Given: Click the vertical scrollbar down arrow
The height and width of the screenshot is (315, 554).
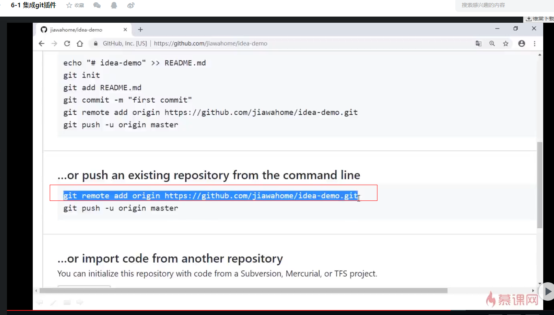Looking at the screenshot, I should click(x=540, y=284).
